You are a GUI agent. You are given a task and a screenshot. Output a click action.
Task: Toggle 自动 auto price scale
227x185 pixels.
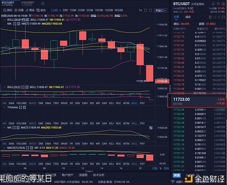[x=166, y=168]
